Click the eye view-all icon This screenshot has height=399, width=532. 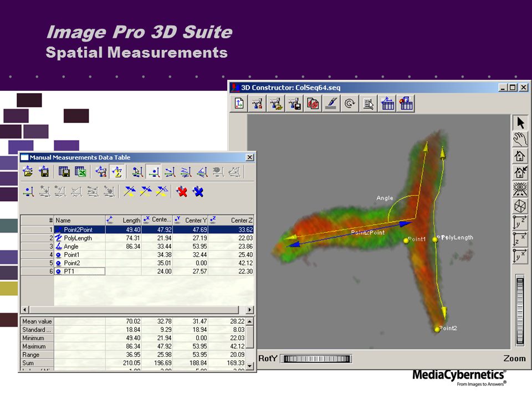click(x=520, y=189)
